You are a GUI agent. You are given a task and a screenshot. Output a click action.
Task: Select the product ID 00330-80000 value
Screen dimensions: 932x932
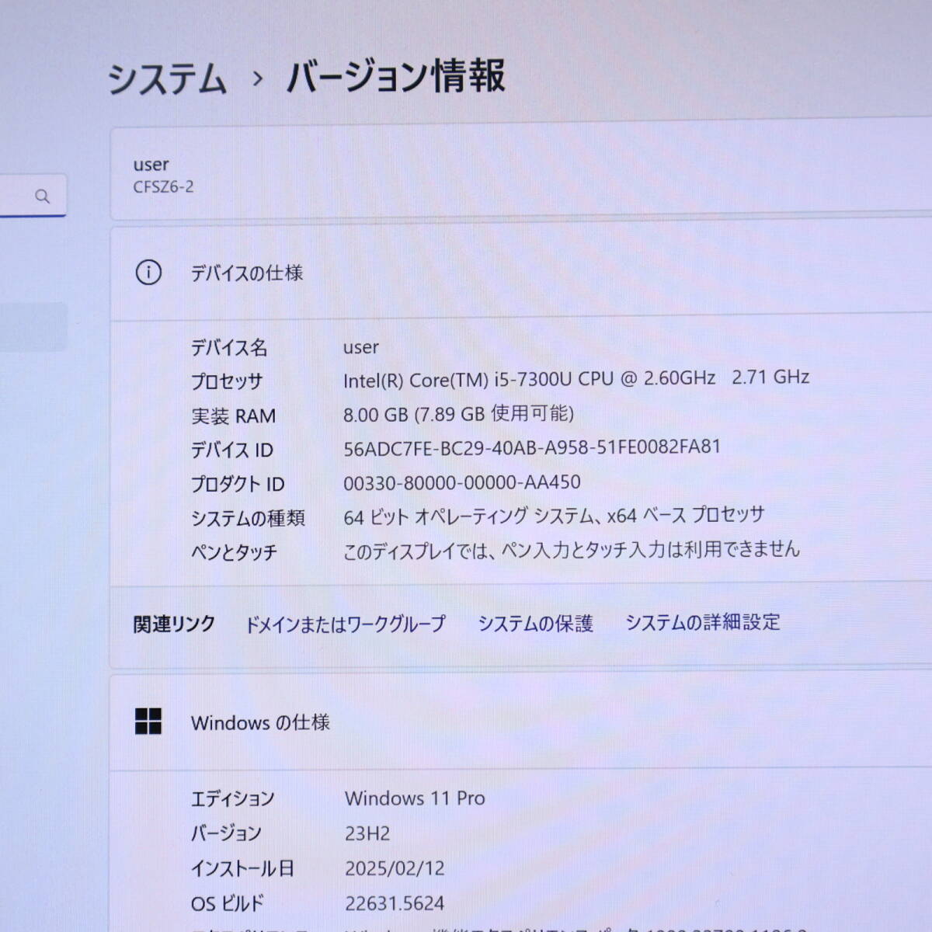pos(462,482)
